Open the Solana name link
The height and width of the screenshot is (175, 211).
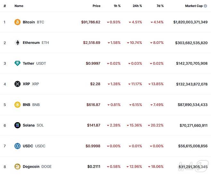click(x=29, y=125)
